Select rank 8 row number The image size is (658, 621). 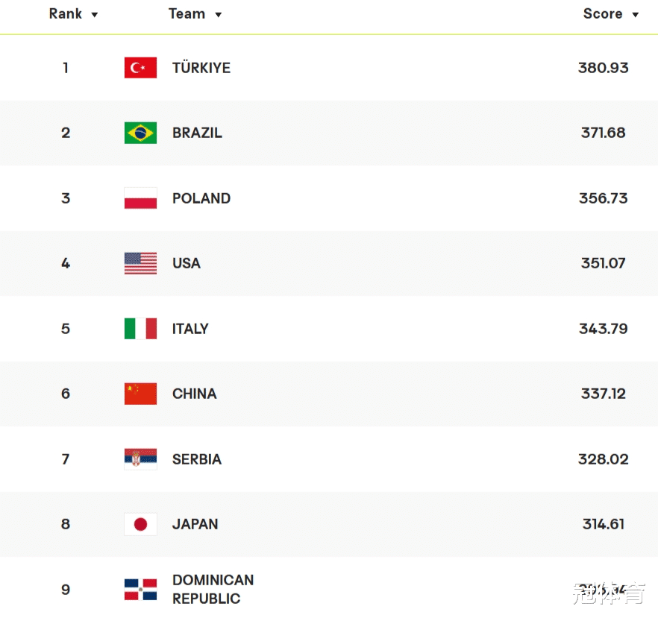tap(66, 524)
